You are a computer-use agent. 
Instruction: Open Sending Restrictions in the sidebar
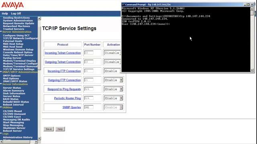[x=16, y=18]
